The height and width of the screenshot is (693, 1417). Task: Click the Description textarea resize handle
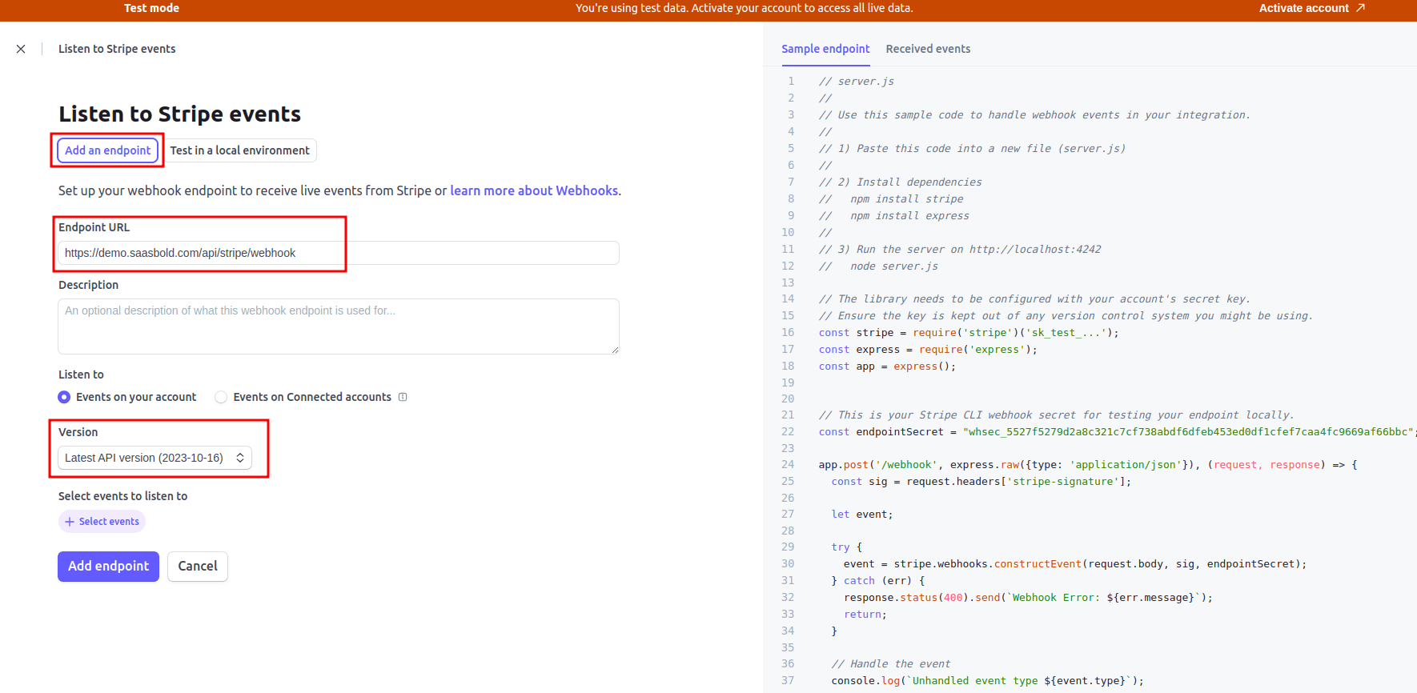[615, 350]
